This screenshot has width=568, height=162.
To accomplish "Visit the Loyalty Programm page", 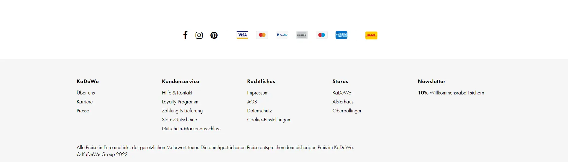I will tap(180, 102).
